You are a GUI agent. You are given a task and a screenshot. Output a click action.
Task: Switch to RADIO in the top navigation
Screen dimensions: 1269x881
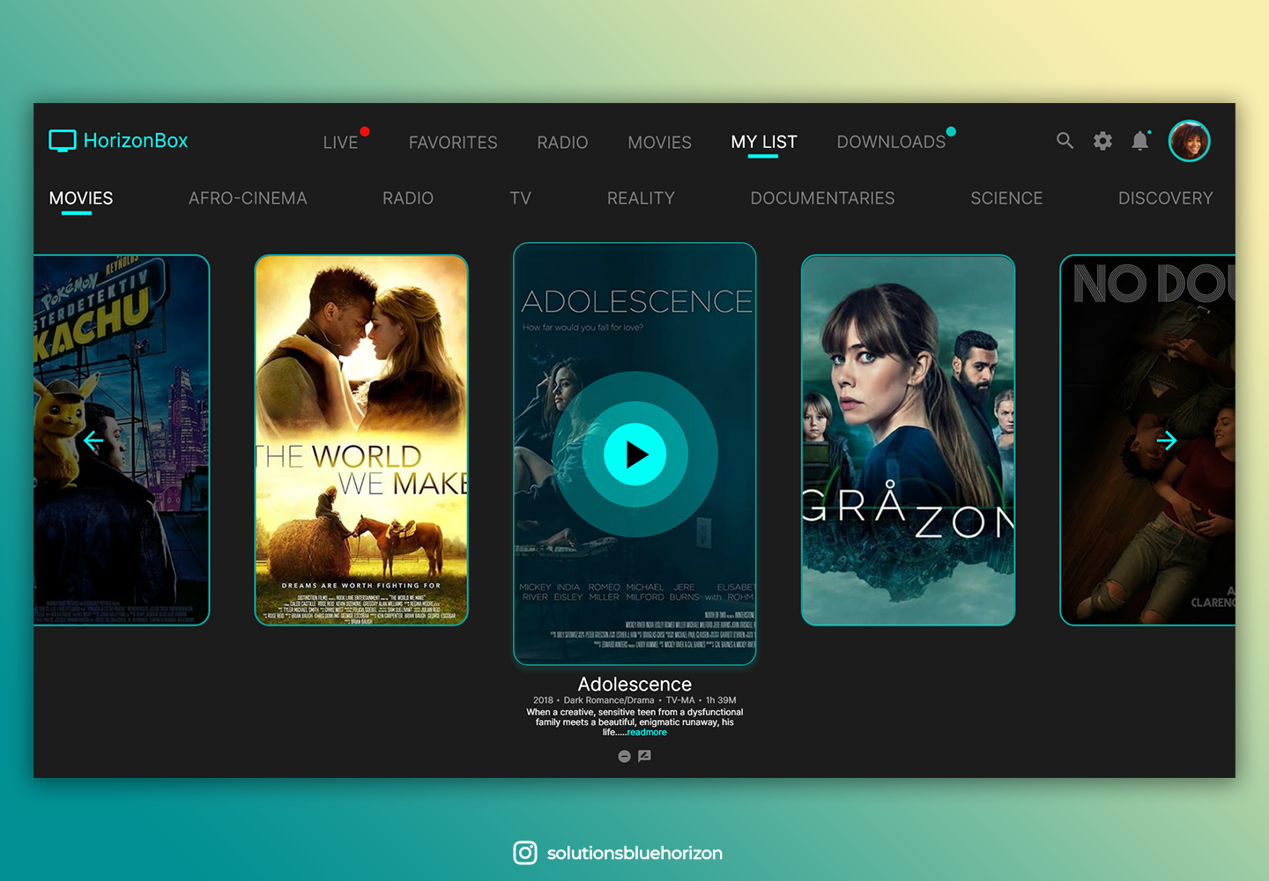coord(562,142)
